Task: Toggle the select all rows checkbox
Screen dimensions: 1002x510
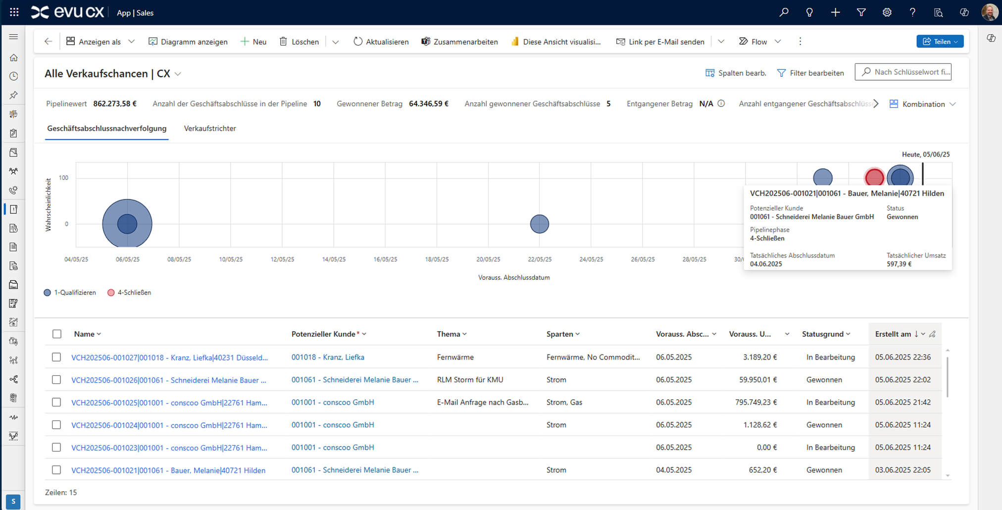Action: (x=57, y=334)
